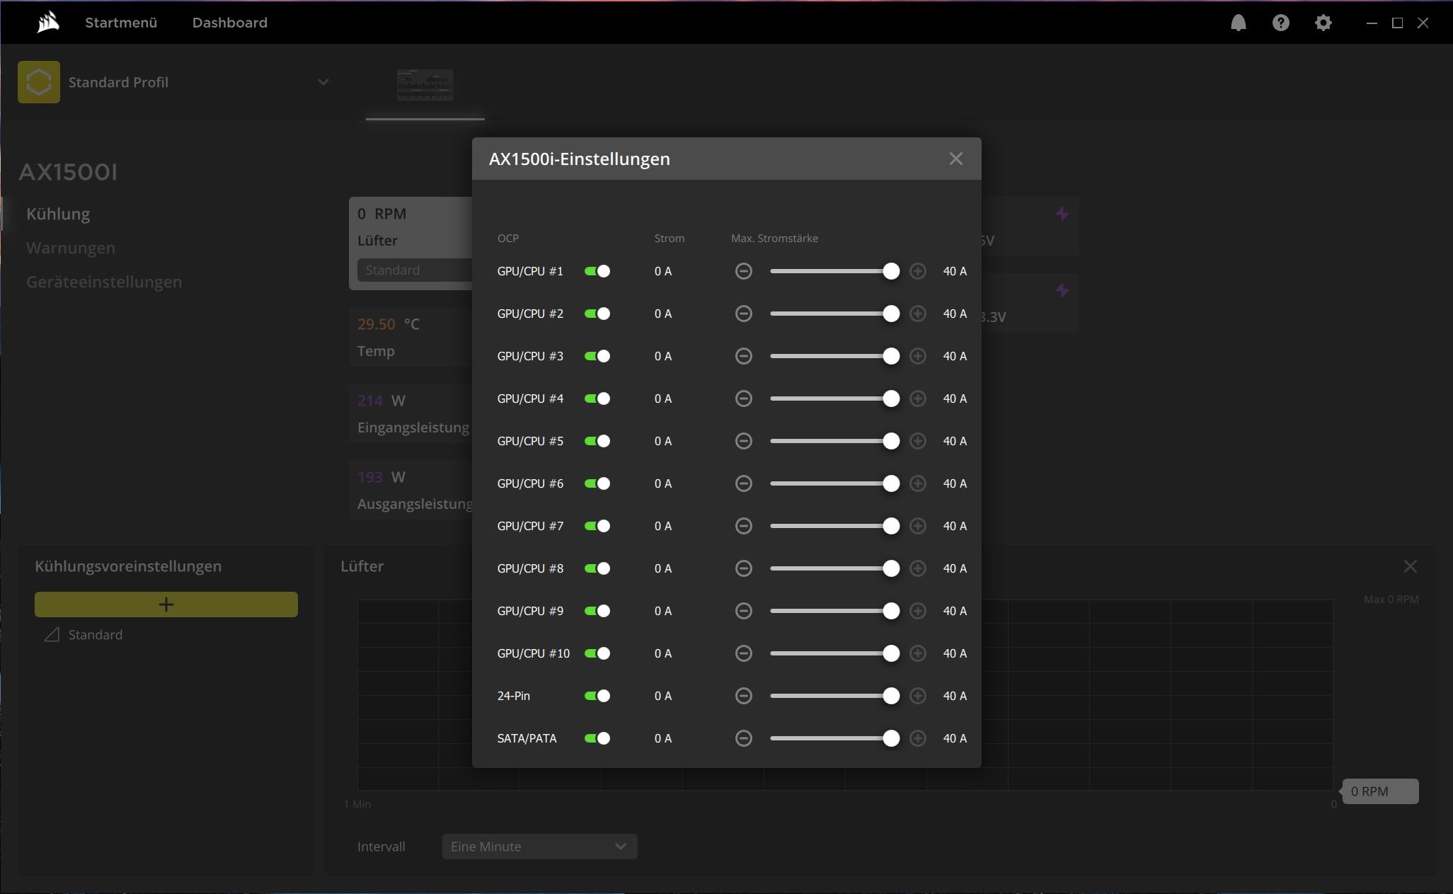Image resolution: width=1453 pixels, height=894 pixels.
Task: Open the Intervall Eine Minute dropdown
Action: click(x=539, y=847)
